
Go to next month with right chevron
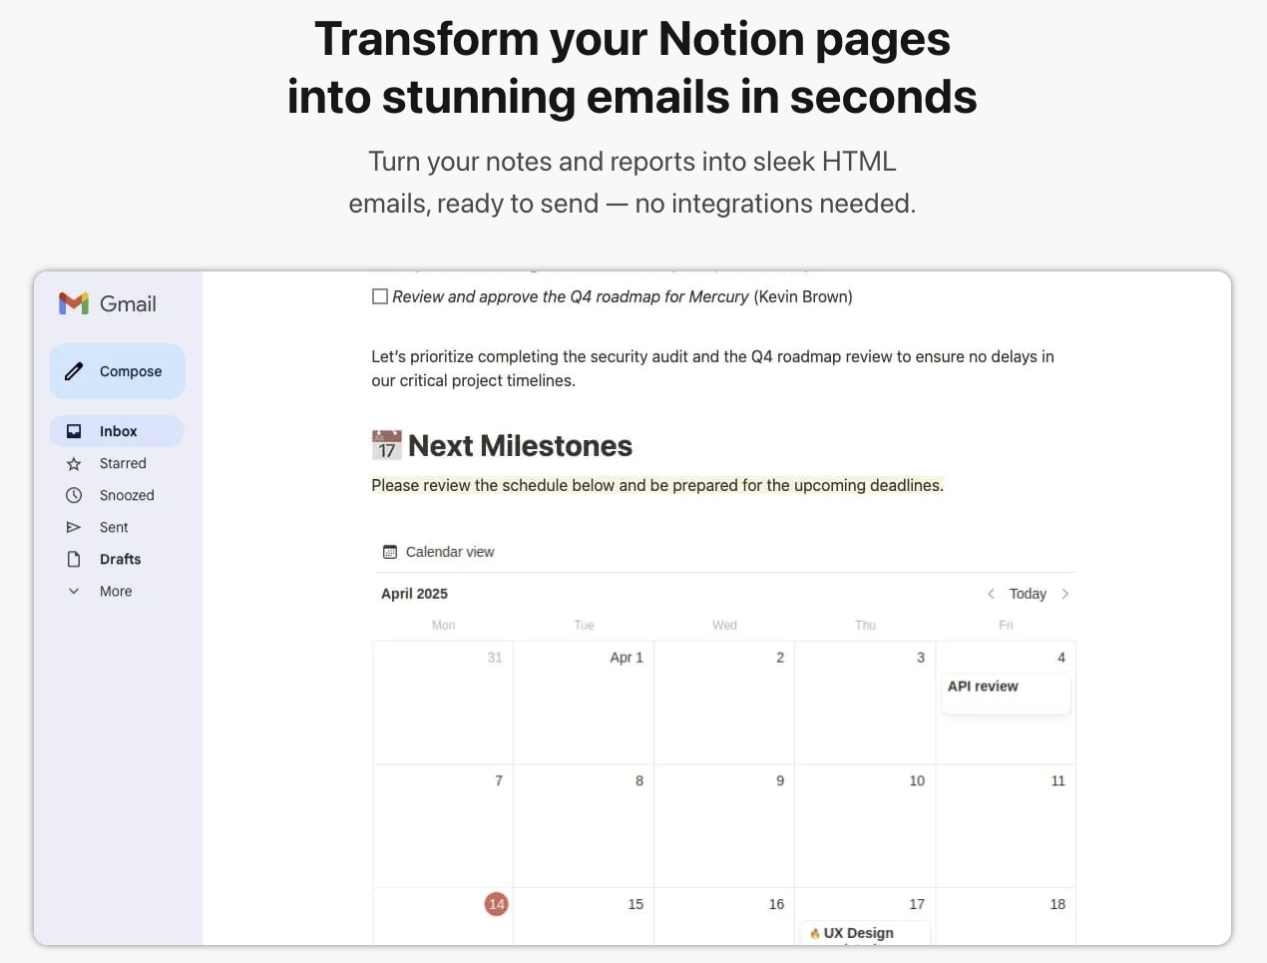tap(1065, 594)
